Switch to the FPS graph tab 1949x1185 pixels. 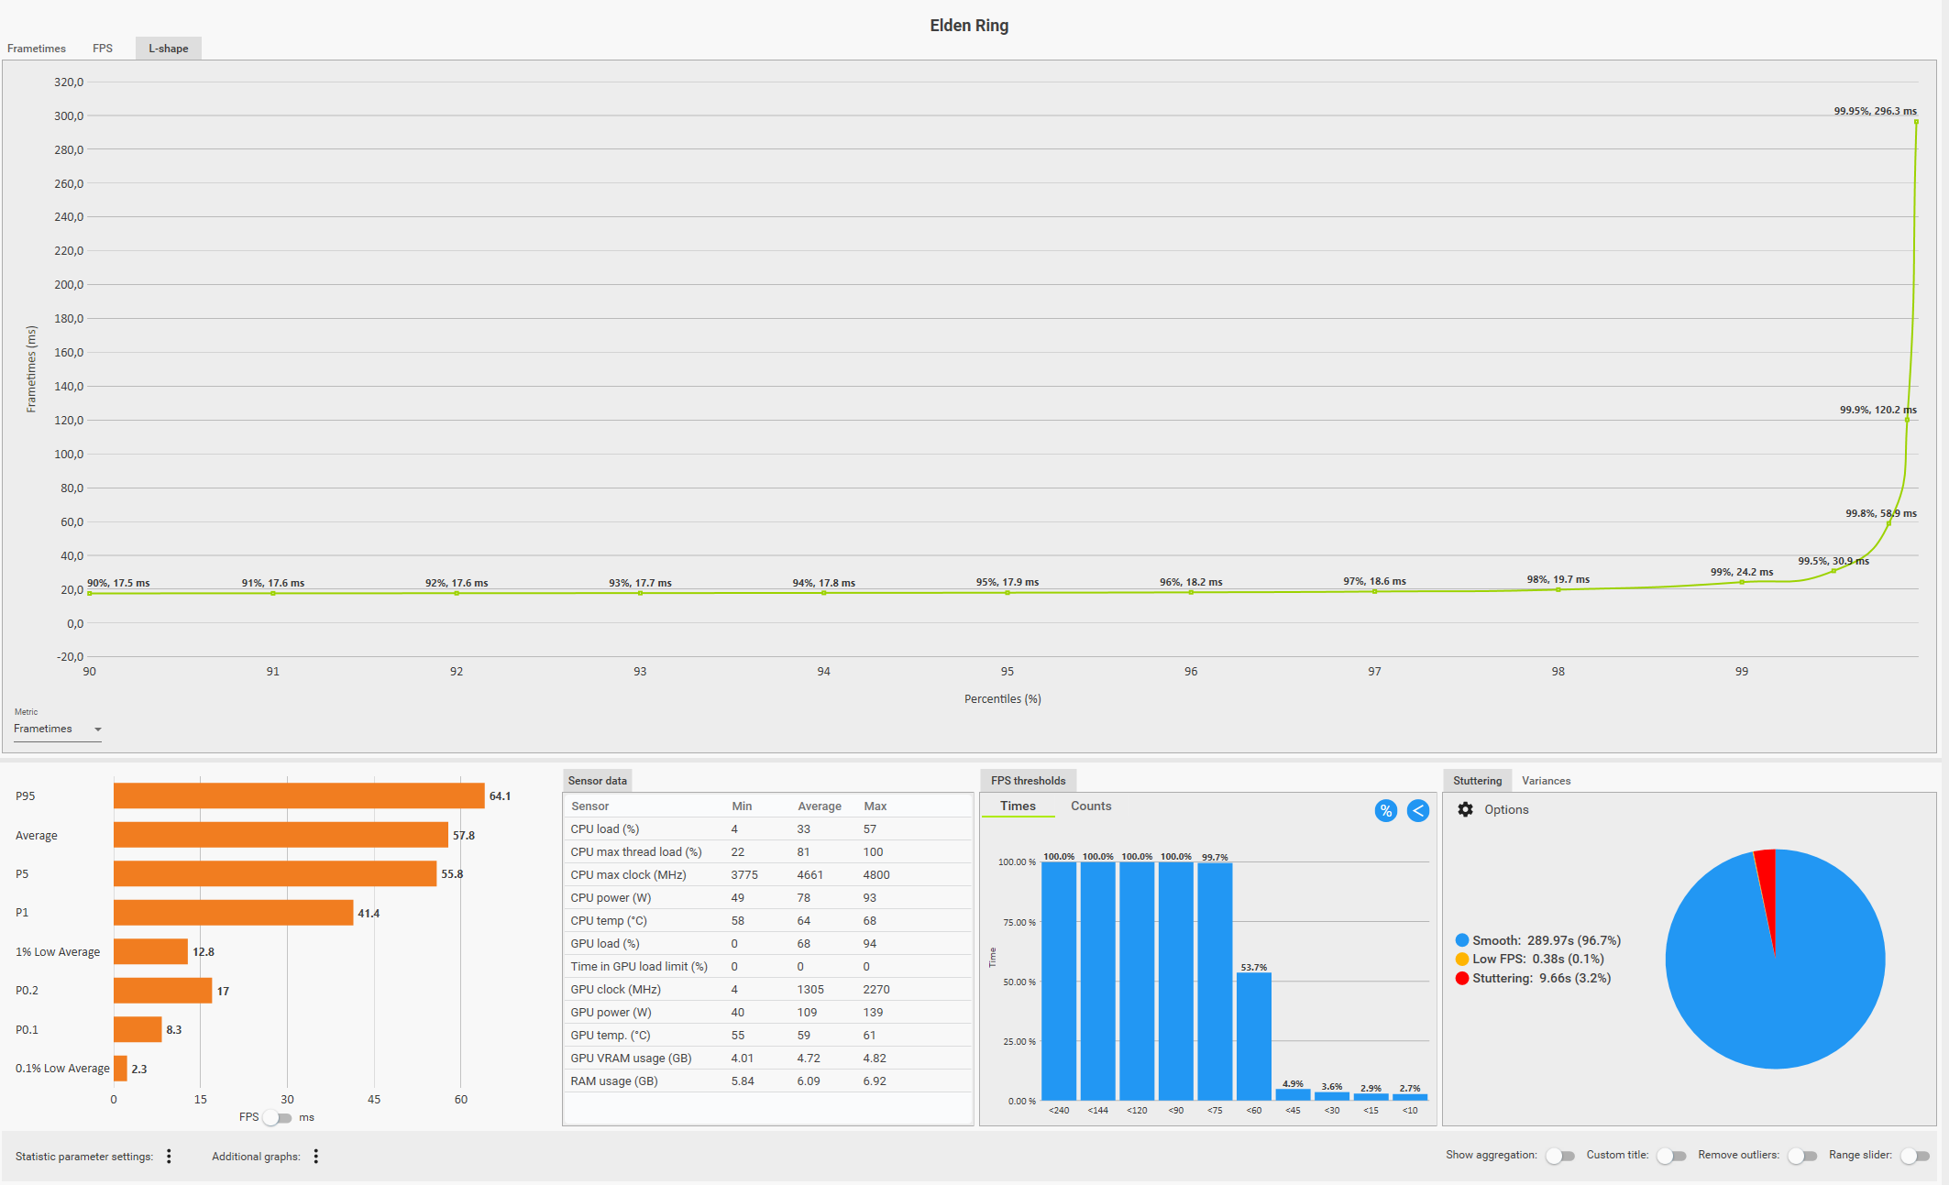103,49
